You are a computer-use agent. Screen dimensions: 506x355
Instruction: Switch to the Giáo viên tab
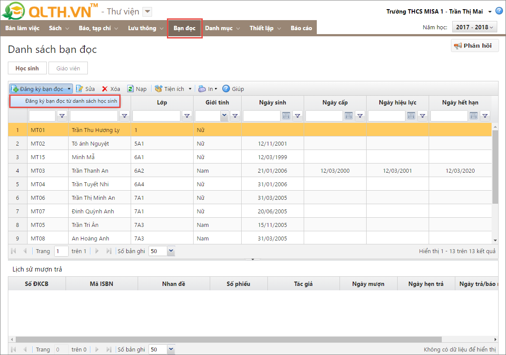click(68, 68)
